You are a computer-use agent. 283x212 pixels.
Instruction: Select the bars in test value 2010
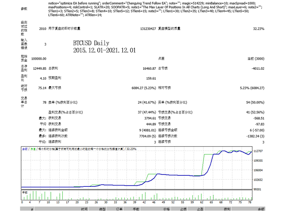coord(42,29)
